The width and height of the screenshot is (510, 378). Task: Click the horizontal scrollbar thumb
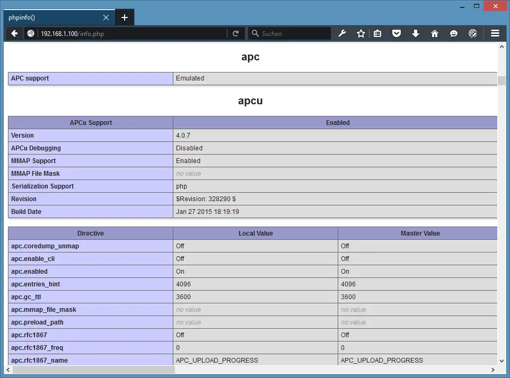pyautogui.click(x=94, y=370)
